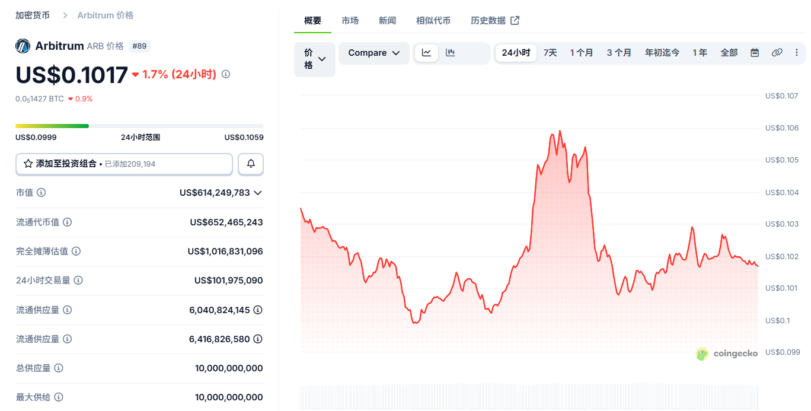811x411 pixels.
Task: Expand the 市值 details chevron
Action: coord(258,193)
